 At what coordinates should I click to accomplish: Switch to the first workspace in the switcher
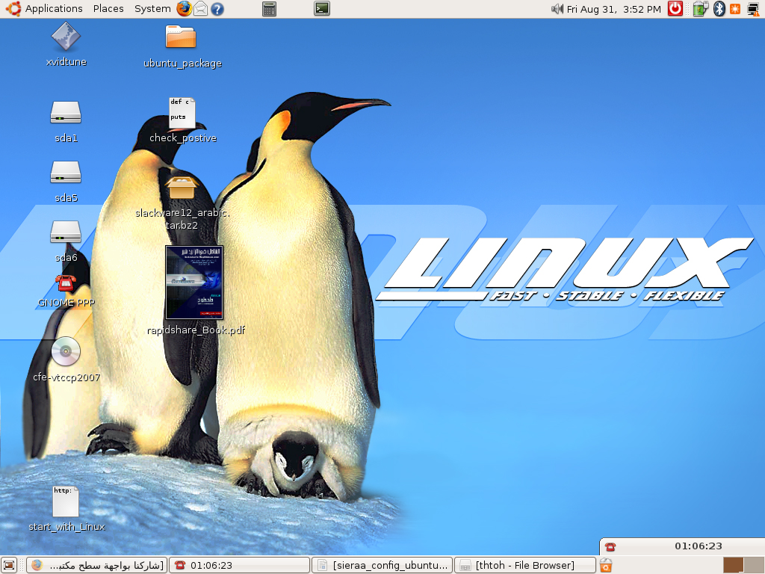tap(733, 565)
